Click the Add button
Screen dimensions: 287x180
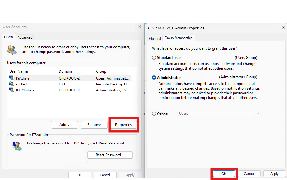[64, 124]
